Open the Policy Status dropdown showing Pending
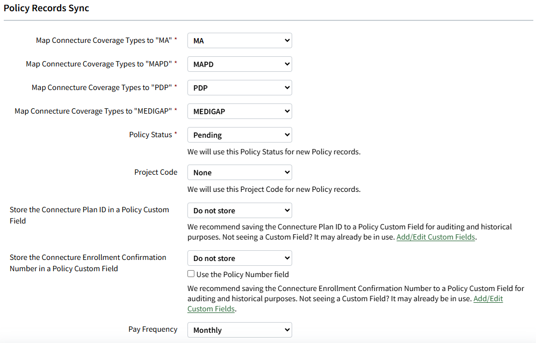Image resolution: width=536 pixels, height=343 pixels. [240, 135]
